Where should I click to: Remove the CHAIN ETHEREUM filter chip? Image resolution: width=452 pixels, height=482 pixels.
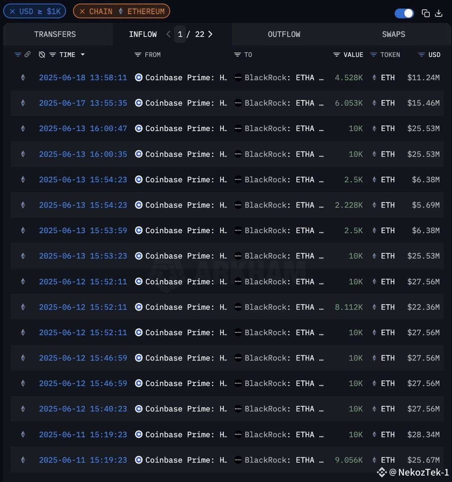coord(82,11)
